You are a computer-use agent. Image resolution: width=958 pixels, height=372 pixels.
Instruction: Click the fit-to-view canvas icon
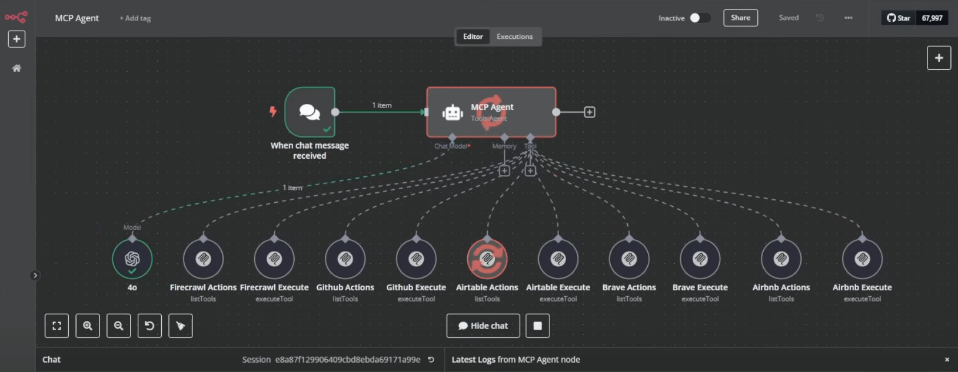point(56,326)
